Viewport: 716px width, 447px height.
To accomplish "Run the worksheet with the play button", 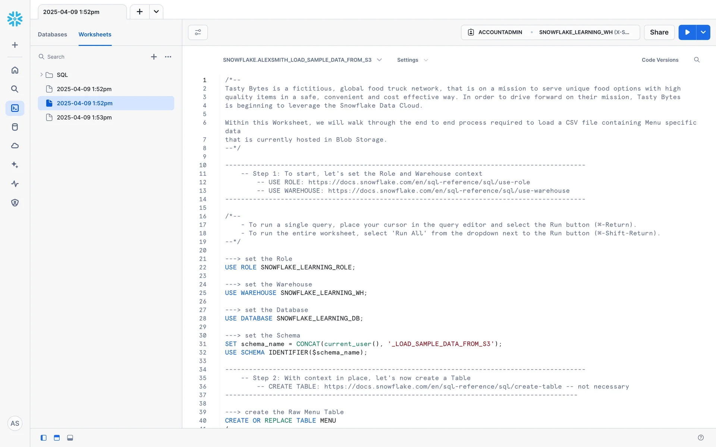I will 687,32.
